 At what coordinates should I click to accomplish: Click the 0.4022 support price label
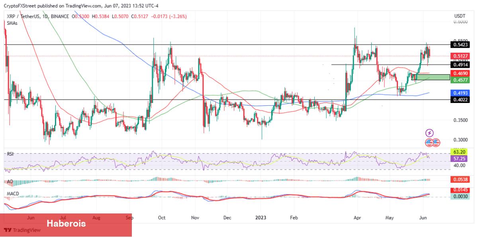click(x=460, y=99)
